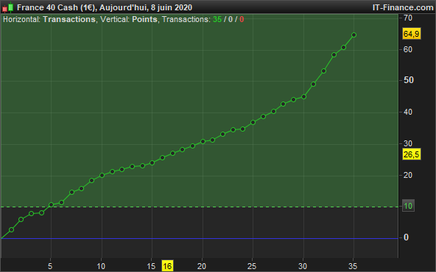Open the IT-Finance.com link
Viewport: 436px width, 272px height.
pyautogui.click(x=403, y=7)
